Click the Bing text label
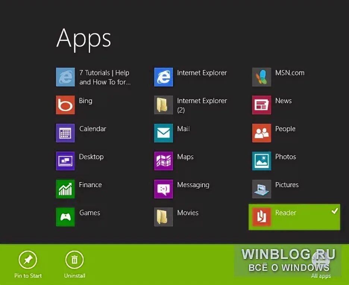The height and width of the screenshot is (285, 349). (x=85, y=101)
